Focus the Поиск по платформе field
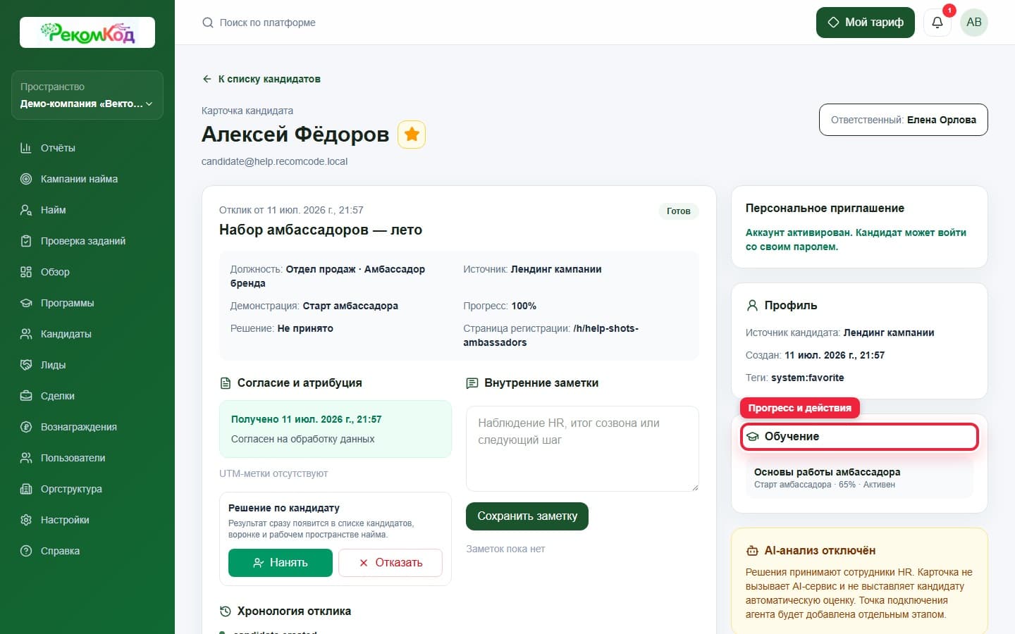 pos(268,23)
